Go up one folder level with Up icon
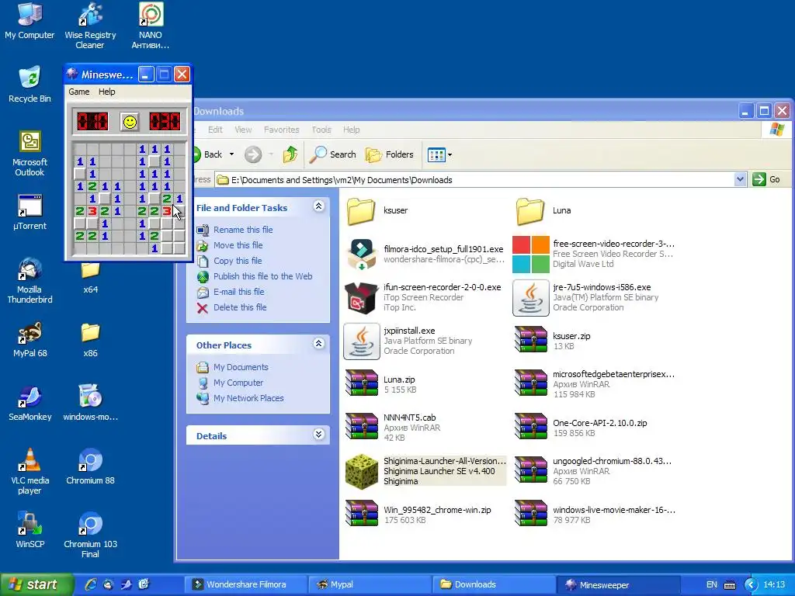795x596 pixels. click(x=290, y=154)
